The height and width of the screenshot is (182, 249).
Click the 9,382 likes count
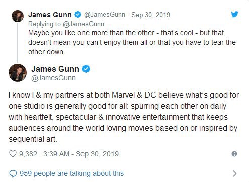click(28, 154)
